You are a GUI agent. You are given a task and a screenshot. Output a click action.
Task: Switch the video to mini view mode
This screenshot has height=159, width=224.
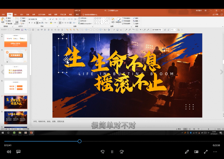pos(196,152)
